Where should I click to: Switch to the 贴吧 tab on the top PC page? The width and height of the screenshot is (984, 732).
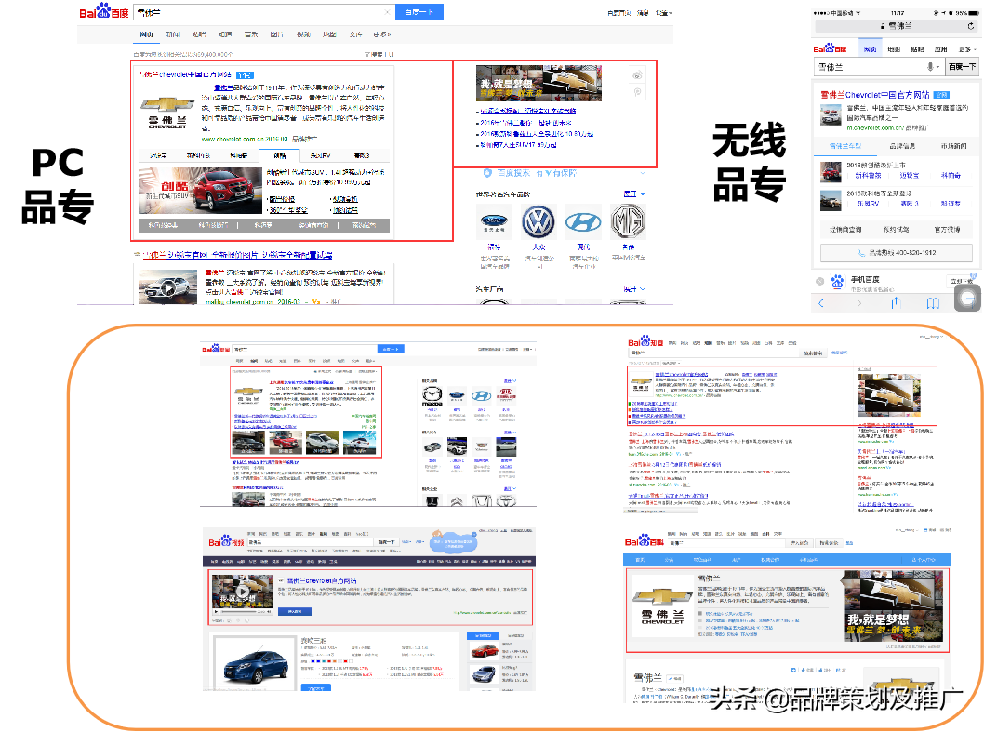[199, 34]
